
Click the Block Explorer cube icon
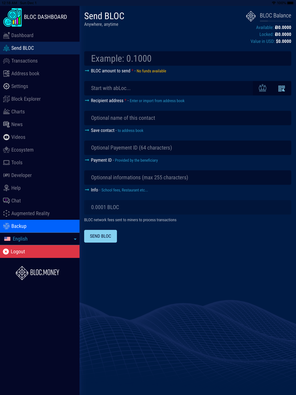pyautogui.click(x=6, y=99)
